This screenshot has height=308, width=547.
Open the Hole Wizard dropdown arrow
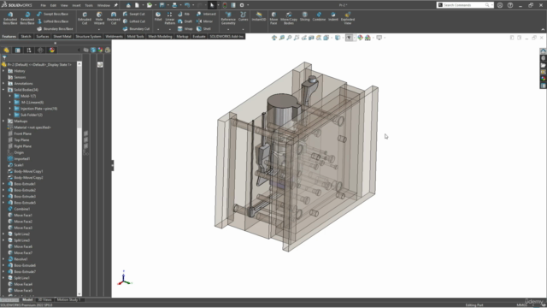coord(99,29)
